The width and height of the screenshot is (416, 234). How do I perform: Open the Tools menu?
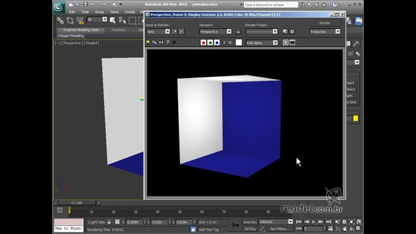point(85,12)
